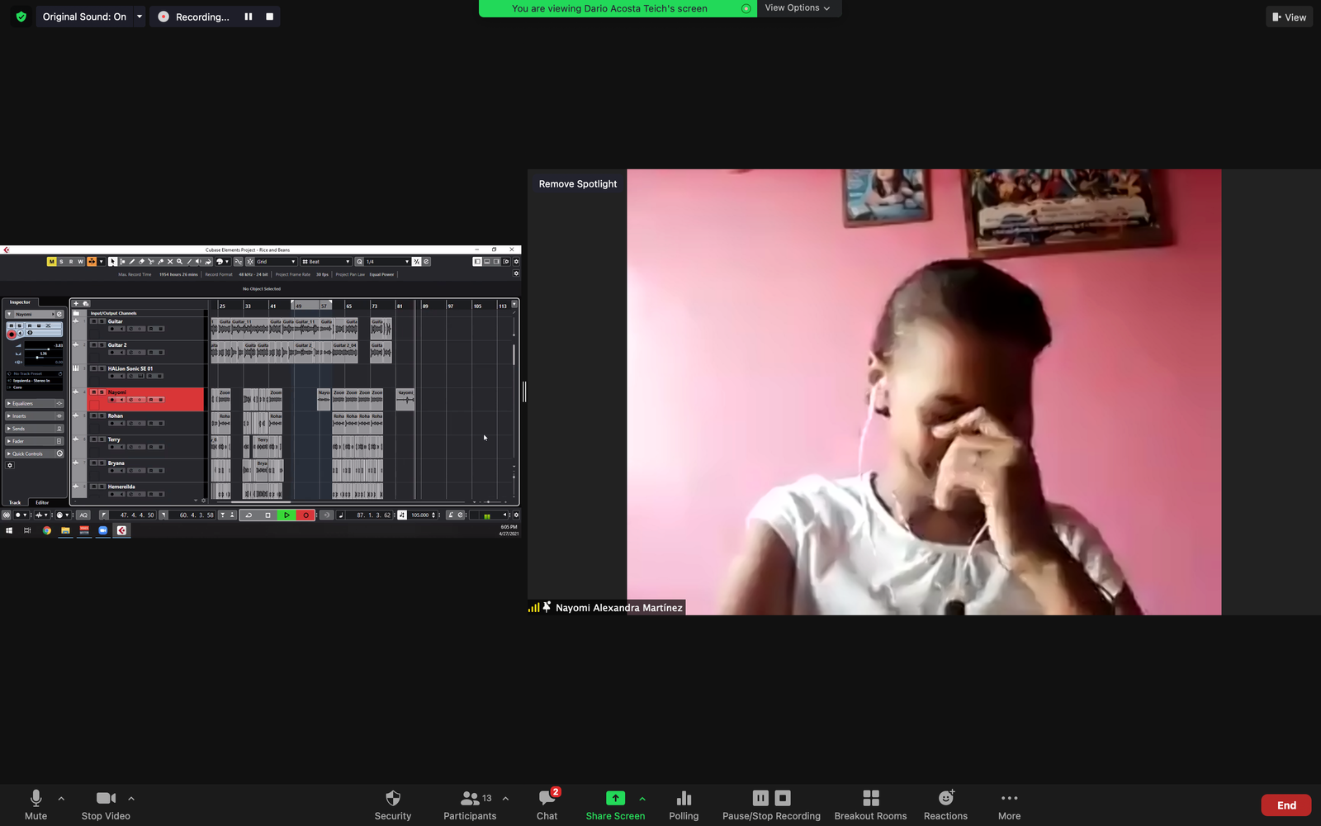Open the More menu in toolbar
The width and height of the screenshot is (1321, 826).
(1009, 805)
